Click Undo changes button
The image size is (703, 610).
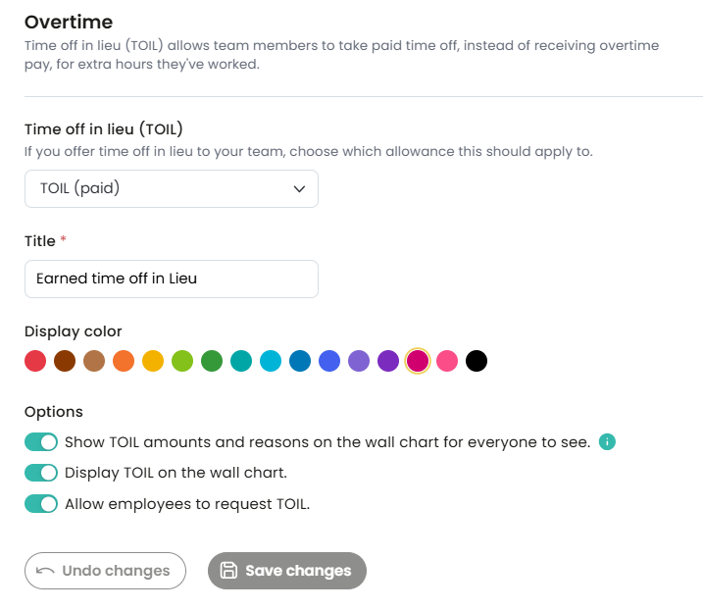tap(105, 571)
